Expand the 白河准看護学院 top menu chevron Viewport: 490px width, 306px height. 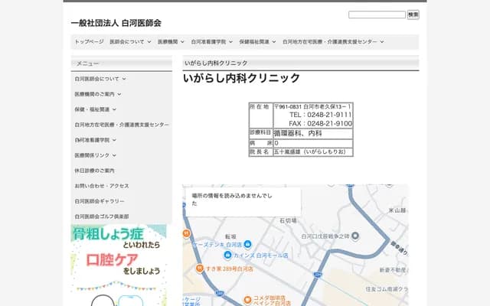click(x=230, y=41)
